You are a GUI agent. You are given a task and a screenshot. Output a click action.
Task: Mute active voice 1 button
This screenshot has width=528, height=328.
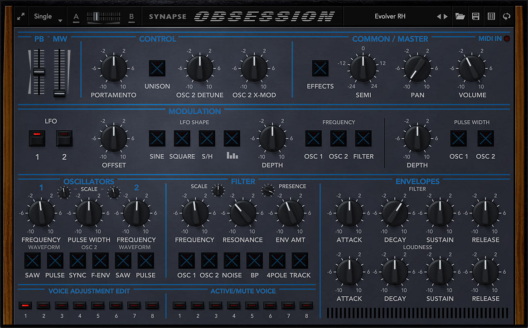[x=179, y=305]
